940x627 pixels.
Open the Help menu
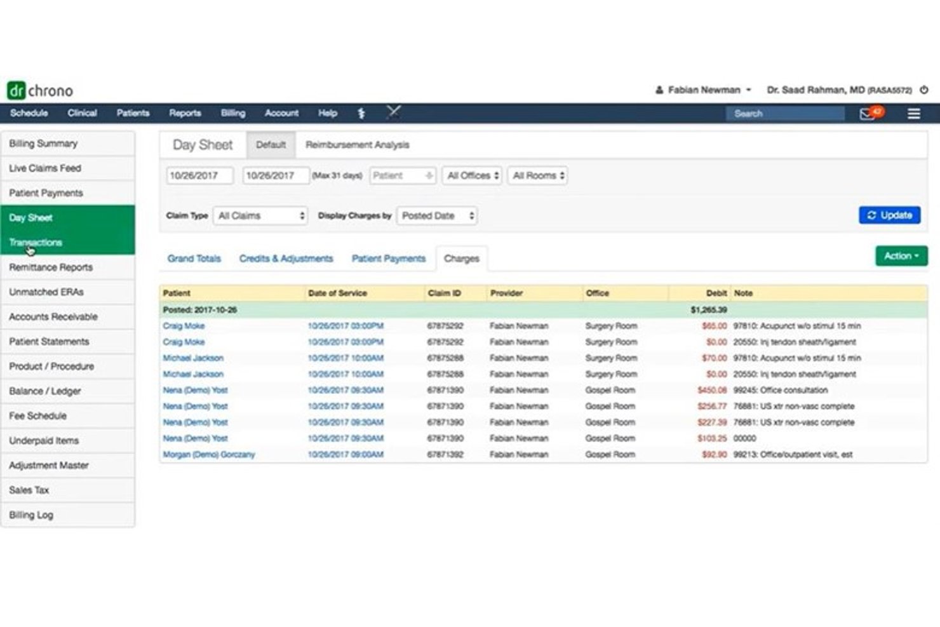pyautogui.click(x=328, y=113)
